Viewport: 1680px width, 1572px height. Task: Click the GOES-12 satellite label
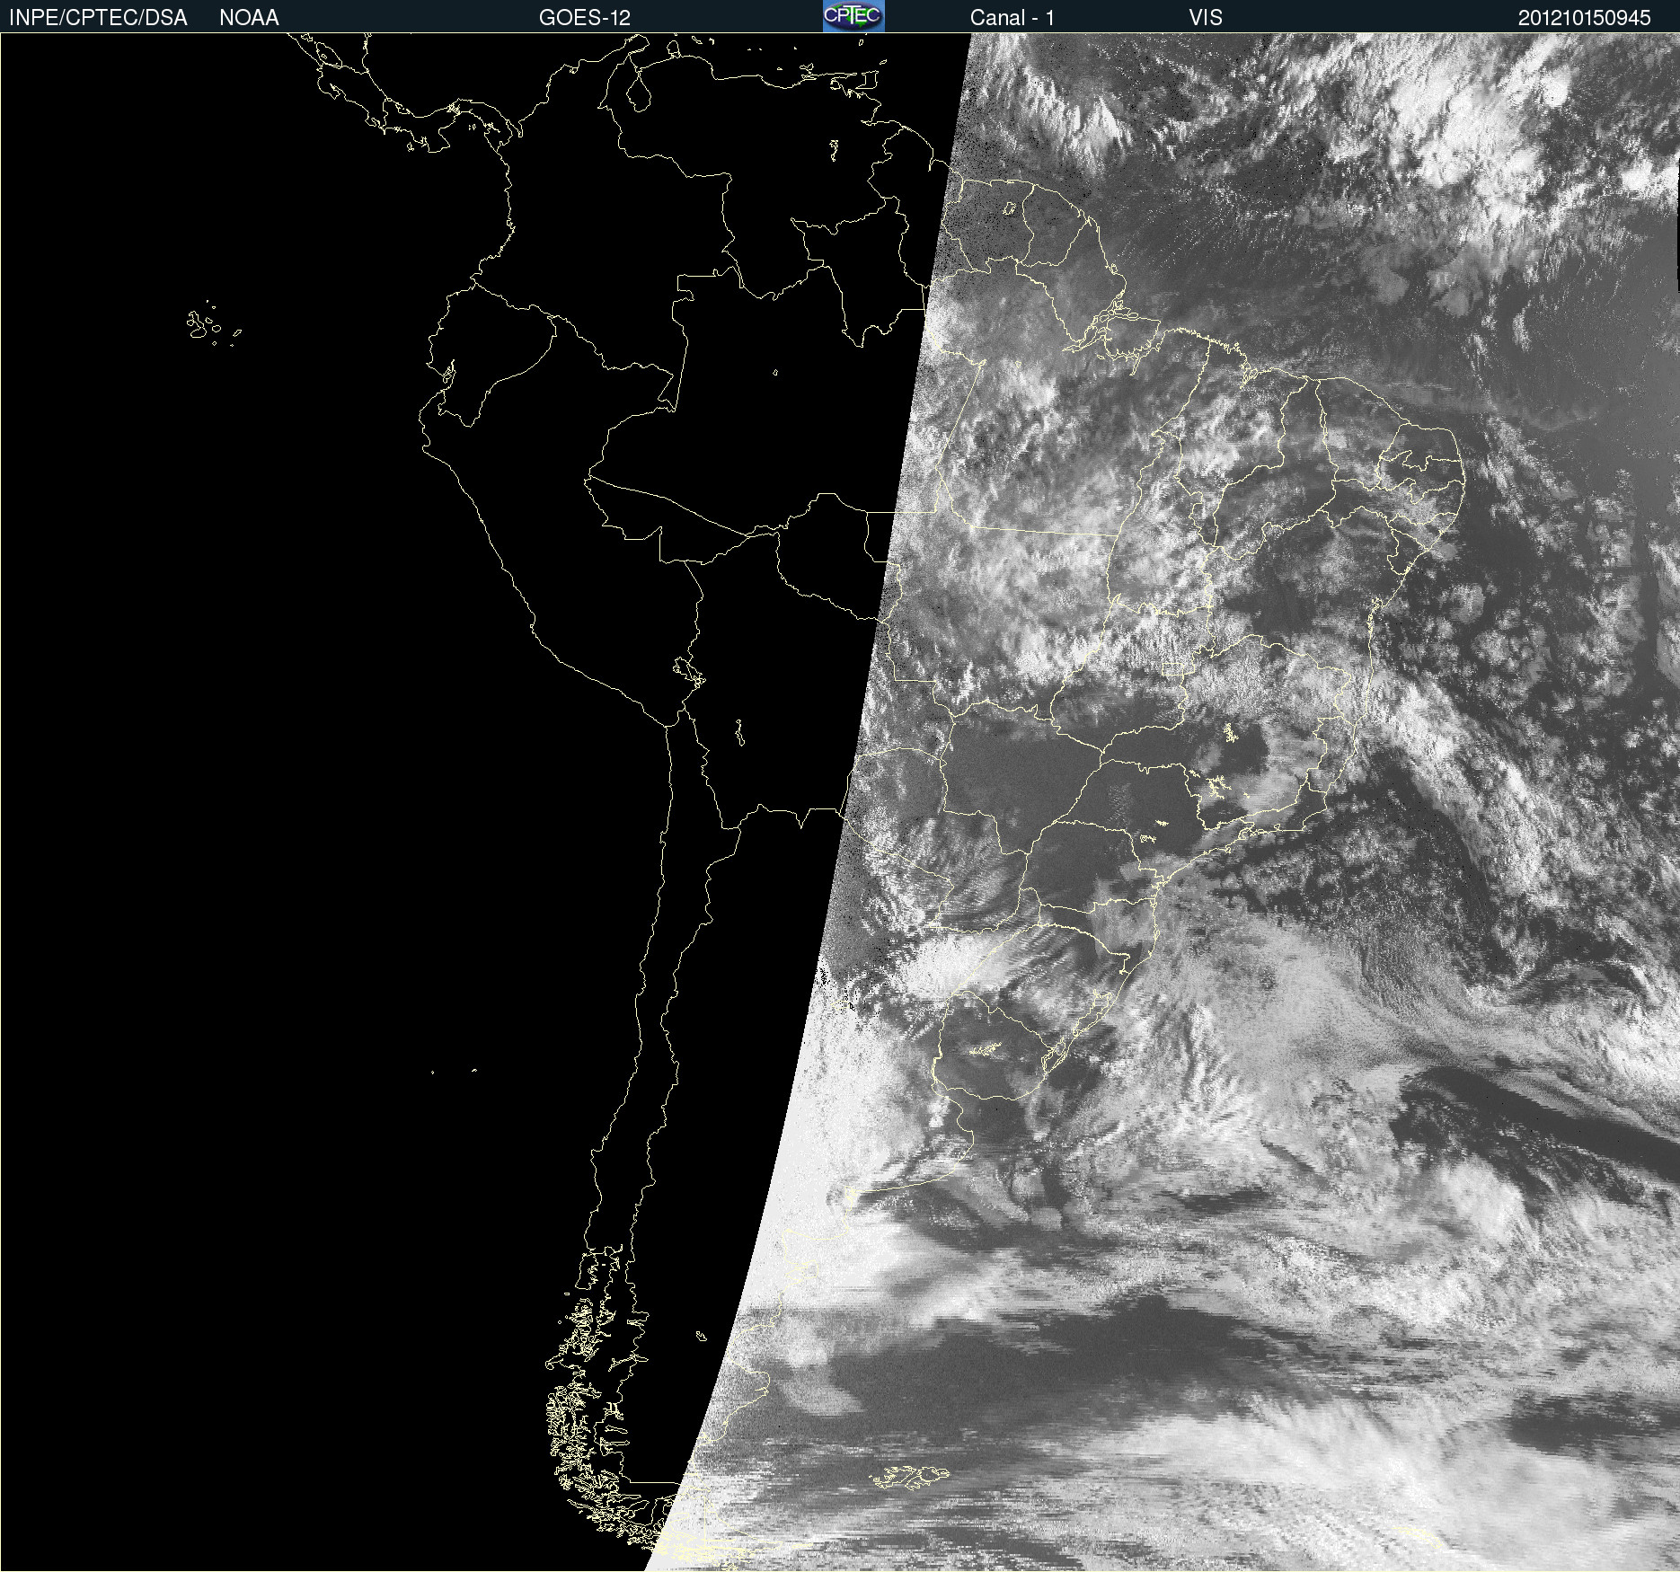pos(585,18)
